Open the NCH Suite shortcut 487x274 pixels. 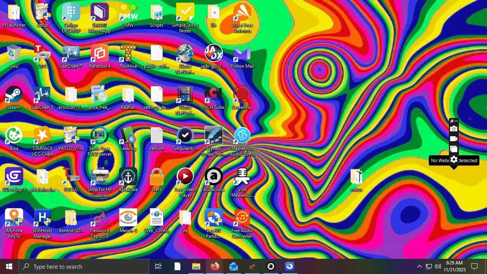click(214, 98)
